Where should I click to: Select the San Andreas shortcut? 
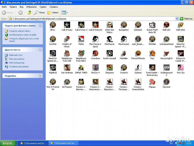click(x=67, y=69)
